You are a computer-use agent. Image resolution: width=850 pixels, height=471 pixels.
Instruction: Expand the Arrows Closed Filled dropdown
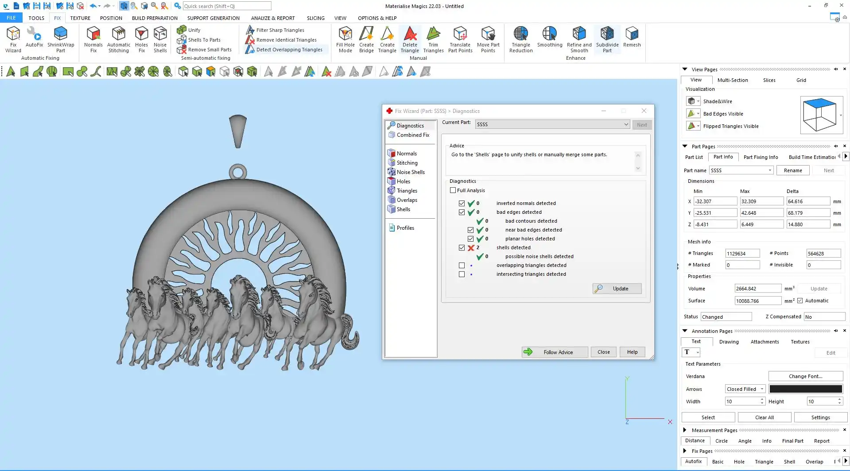[745, 389]
